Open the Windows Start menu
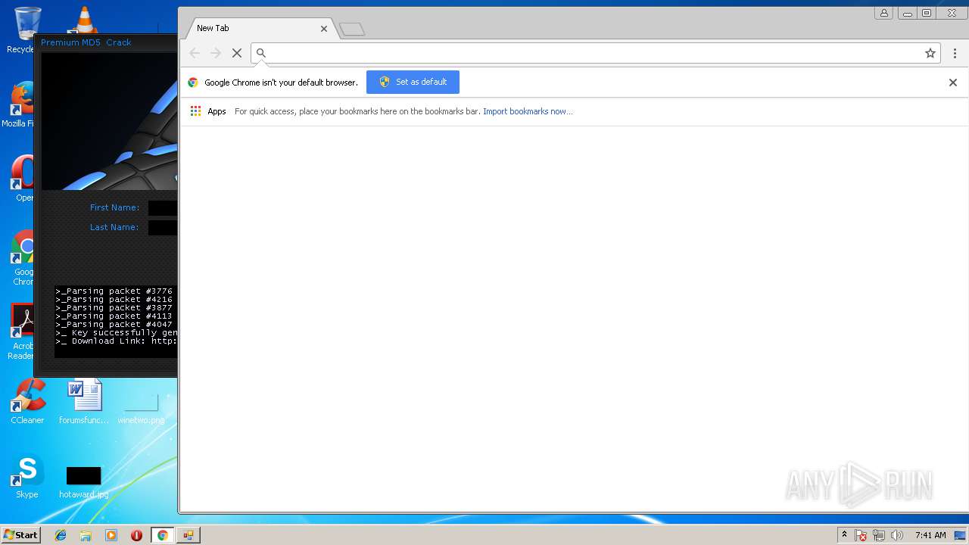 click(x=20, y=535)
